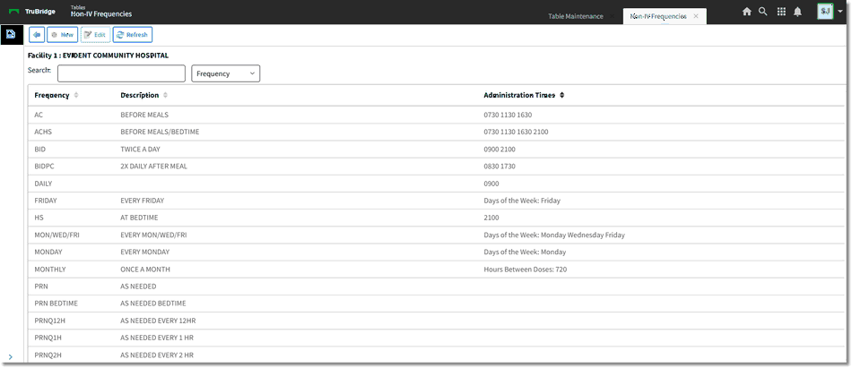Sort by the Description column header
This screenshot has width=852, height=368.
[x=144, y=95]
